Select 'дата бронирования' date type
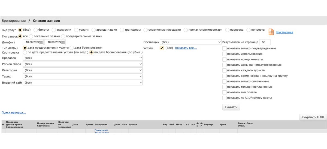The width and height of the screenshot is (327, 149). (x=72, y=48)
